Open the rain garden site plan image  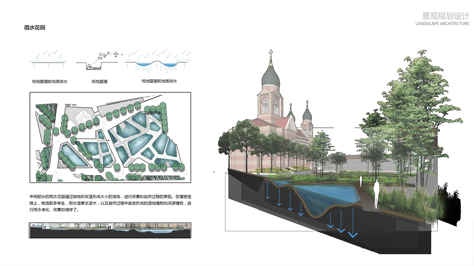(110, 137)
